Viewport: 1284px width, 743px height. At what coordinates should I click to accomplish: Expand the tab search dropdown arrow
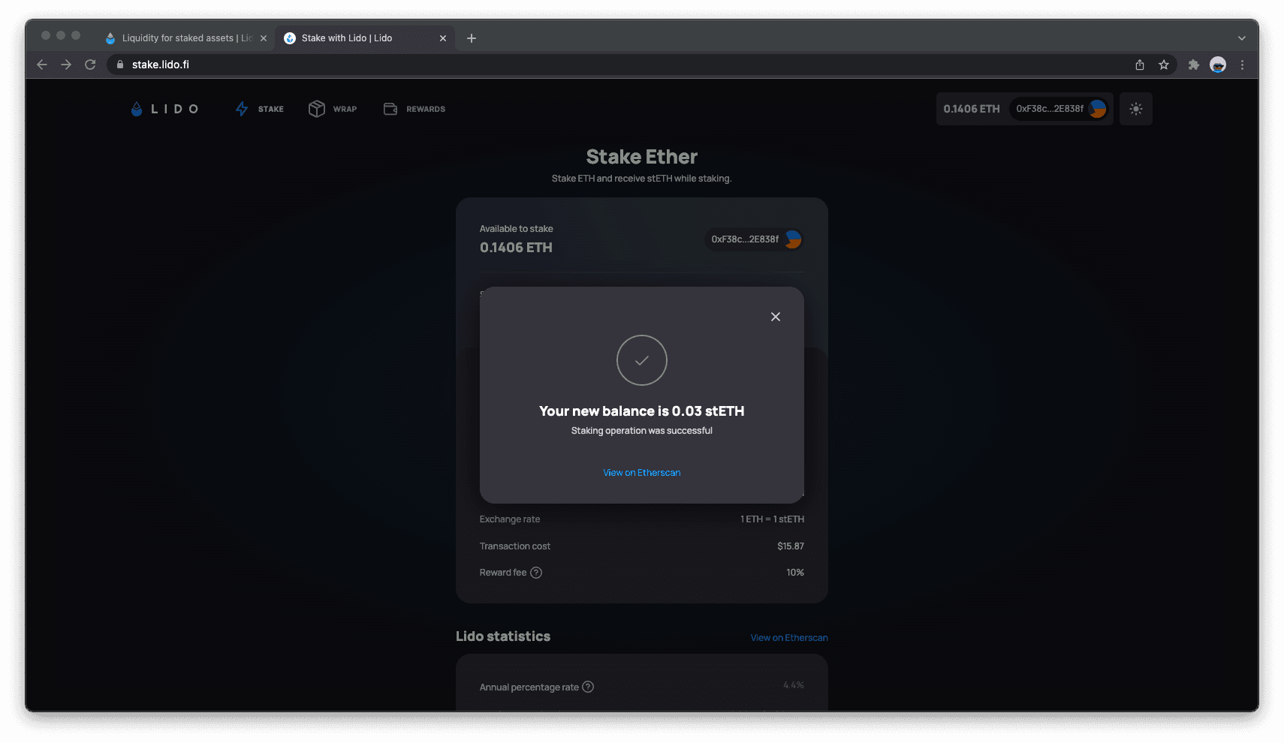click(1242, 38)
